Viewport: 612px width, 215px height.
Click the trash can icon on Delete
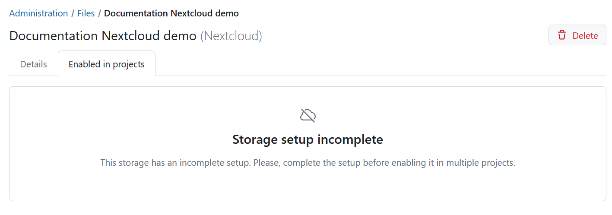[x=561, y=35]
